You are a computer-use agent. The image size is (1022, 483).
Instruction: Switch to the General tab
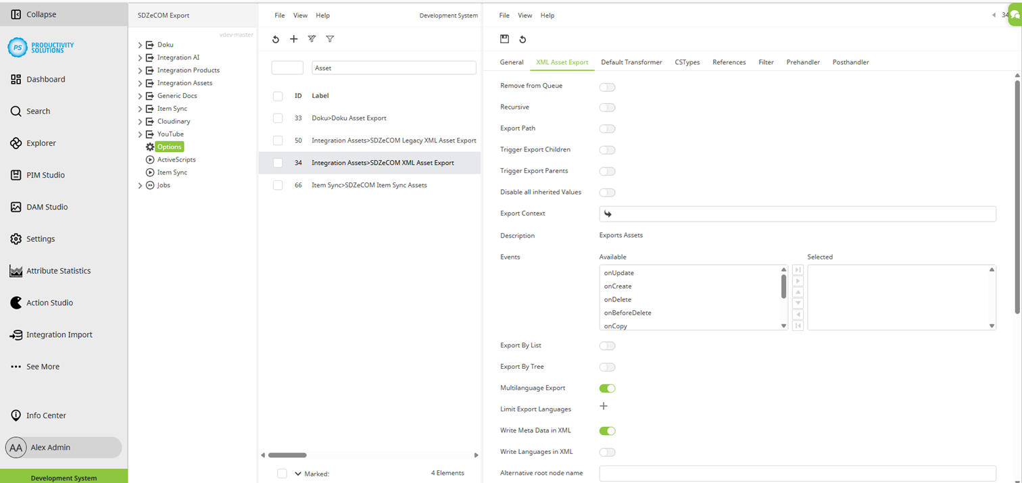512,62
